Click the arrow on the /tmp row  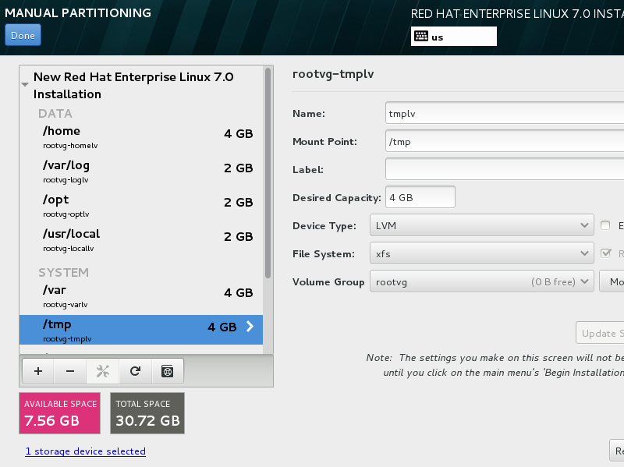click(x=250, y=327)
